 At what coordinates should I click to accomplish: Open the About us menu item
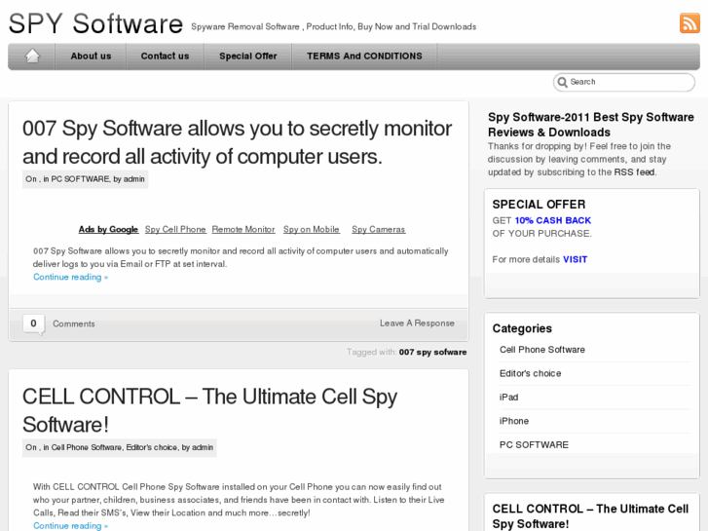pyautogui.click(x=91, y=57)
